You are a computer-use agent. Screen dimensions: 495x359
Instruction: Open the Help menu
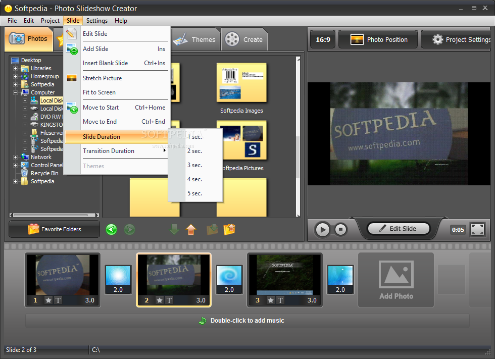121,21
